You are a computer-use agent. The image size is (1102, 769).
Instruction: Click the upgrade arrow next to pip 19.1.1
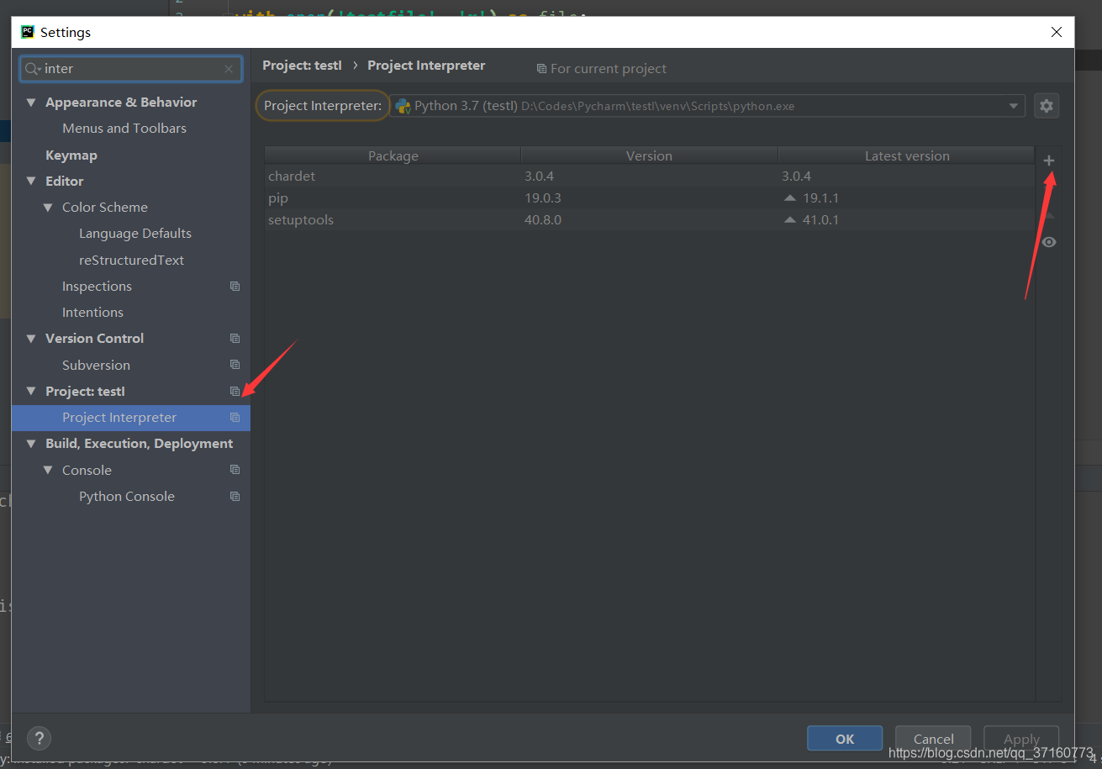[x=789, y=198]
